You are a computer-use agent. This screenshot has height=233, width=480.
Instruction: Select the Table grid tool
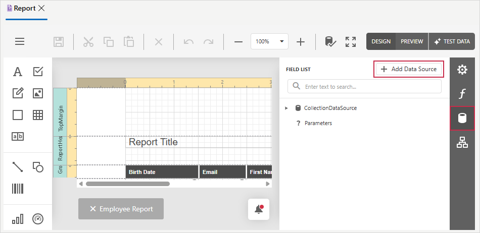(38, 115)
